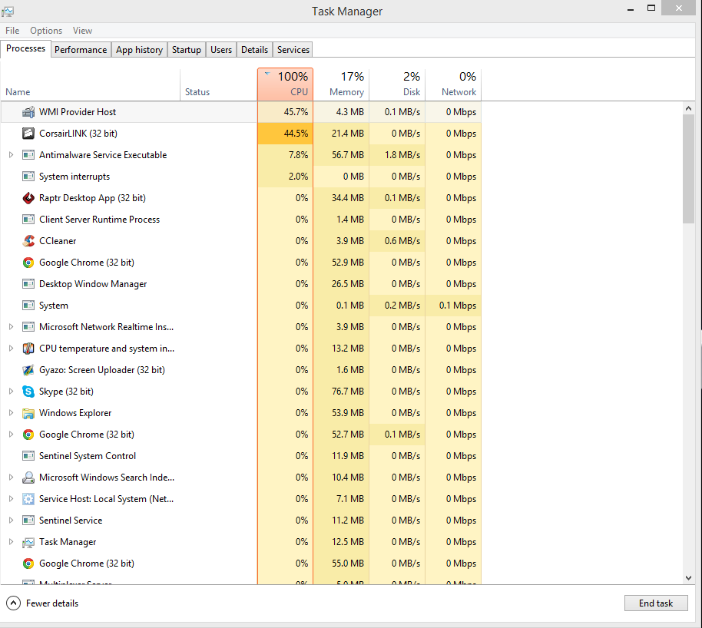The width and height of the screenshot is (702, 628).
Task: Select the CorsairLINK 44.5% CPU cell
Action: 285,134
